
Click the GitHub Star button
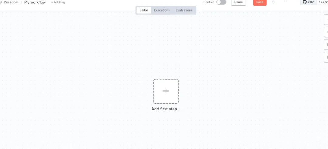click(x=308, y=2)
